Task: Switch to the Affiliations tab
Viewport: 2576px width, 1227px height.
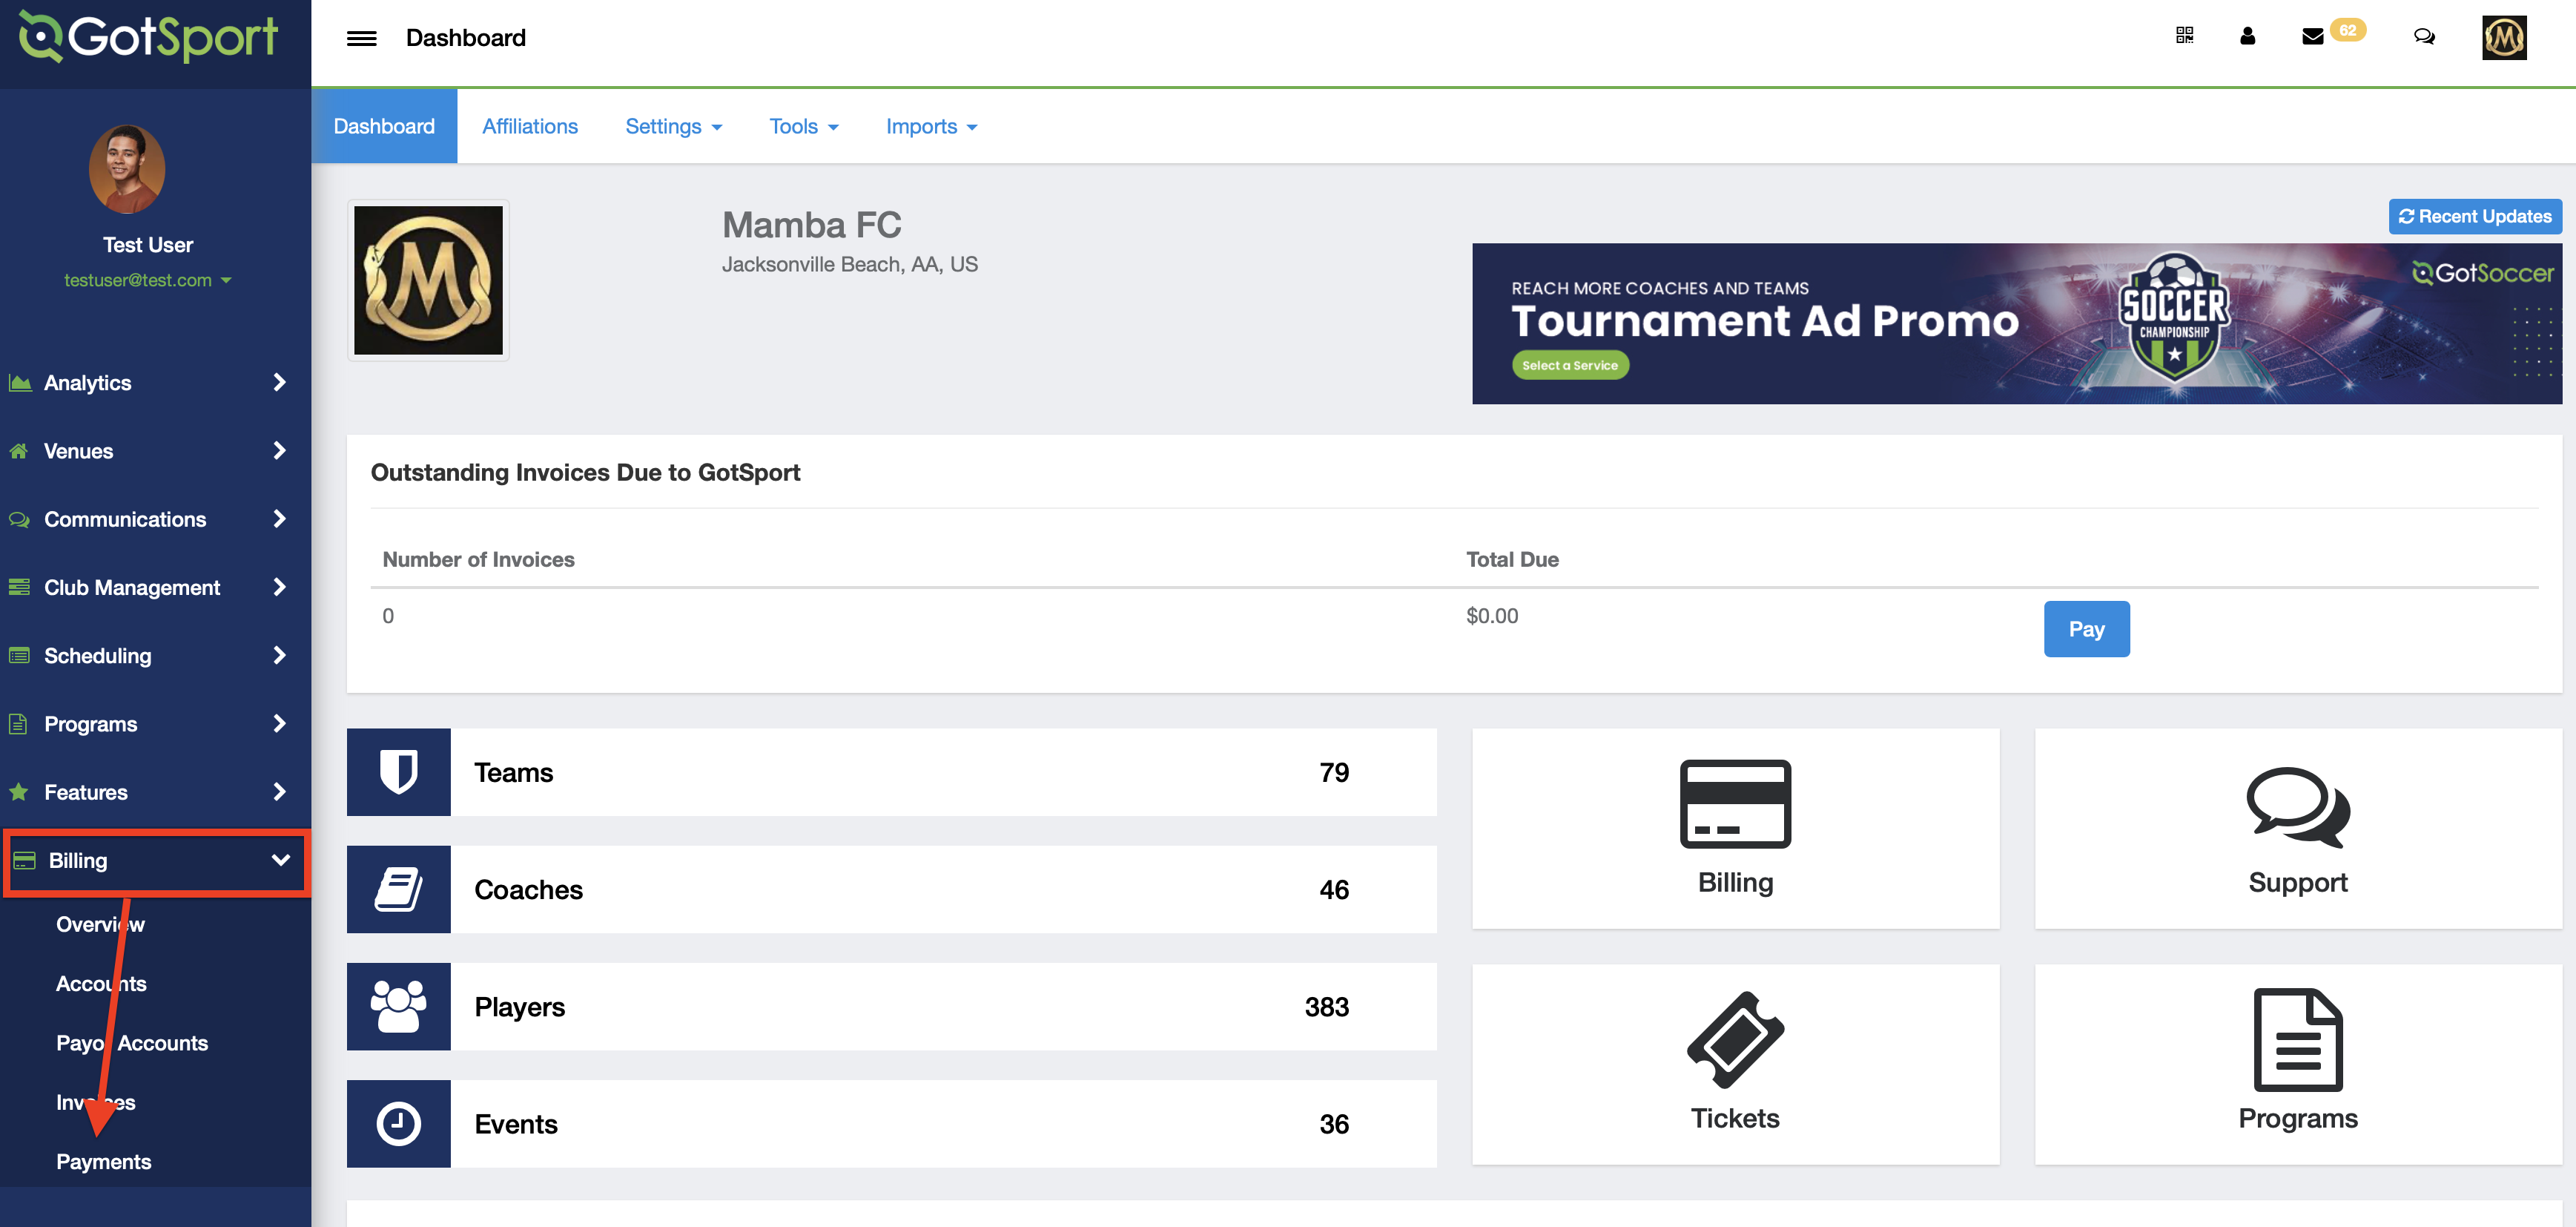Action: [x=529, y=126]
